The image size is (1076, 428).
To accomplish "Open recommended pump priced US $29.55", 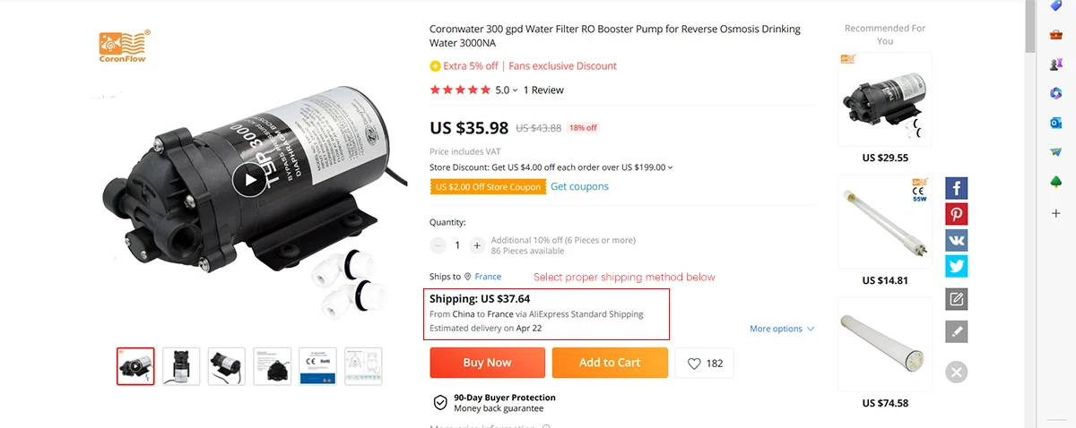I will (x=884, y=100).
